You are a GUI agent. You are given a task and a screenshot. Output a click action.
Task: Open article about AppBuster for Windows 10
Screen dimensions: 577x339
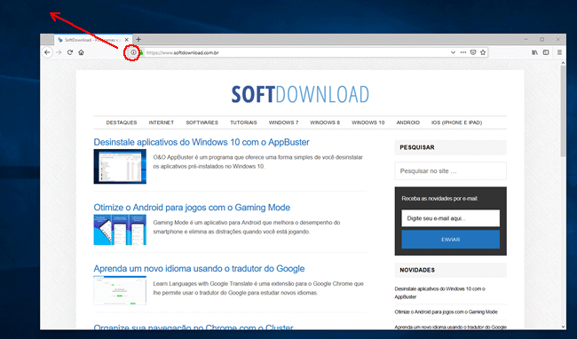coord(202,142)
